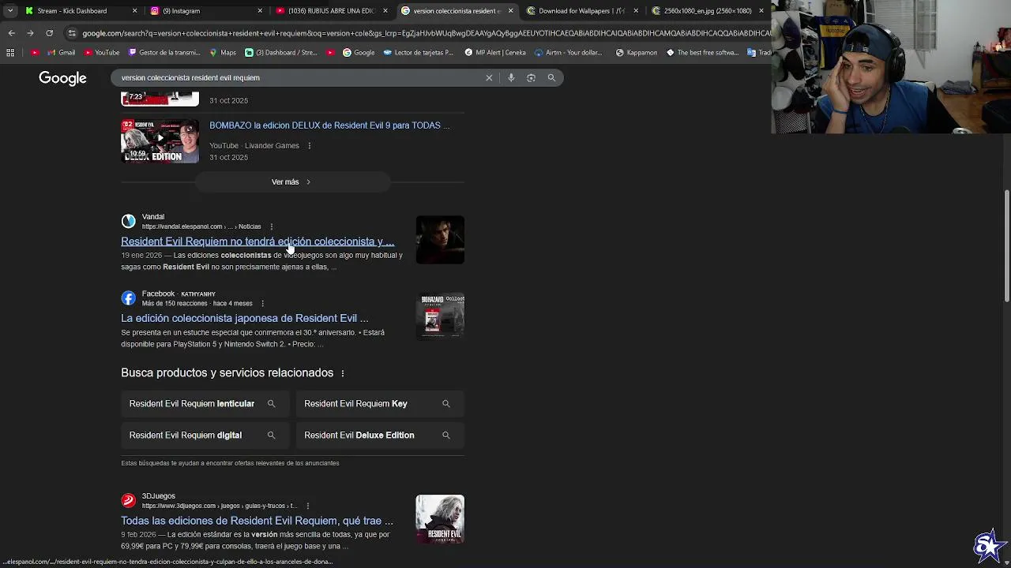Open the Gmail bookmark
This screenshot has height=568, width=1011.
pyautogui.click(x=61, y=53)
